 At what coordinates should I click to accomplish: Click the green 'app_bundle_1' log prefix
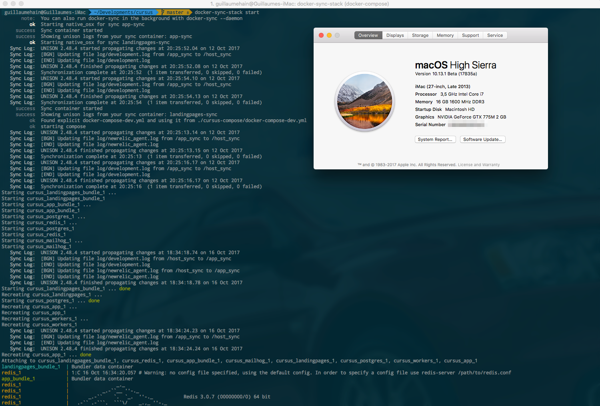pos(18,379)
